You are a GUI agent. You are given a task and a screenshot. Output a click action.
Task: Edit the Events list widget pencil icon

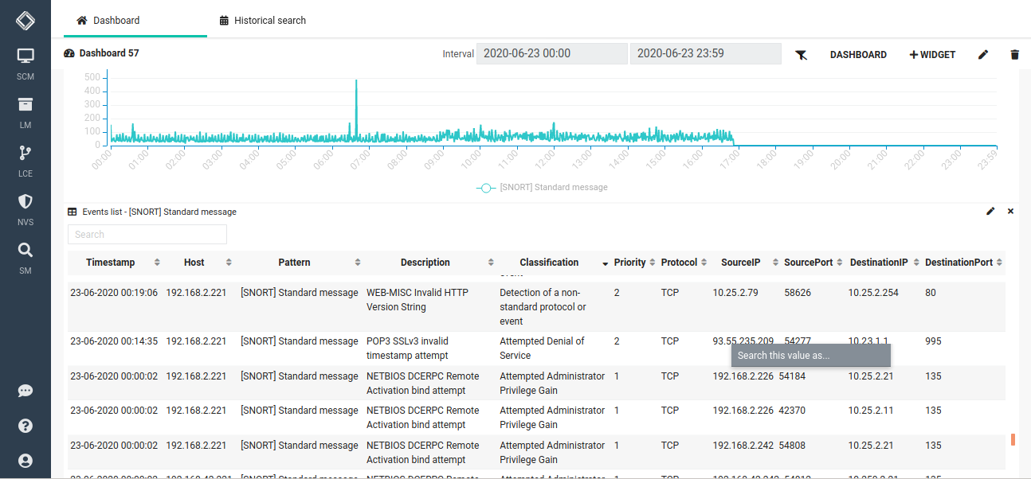point(990,212)
